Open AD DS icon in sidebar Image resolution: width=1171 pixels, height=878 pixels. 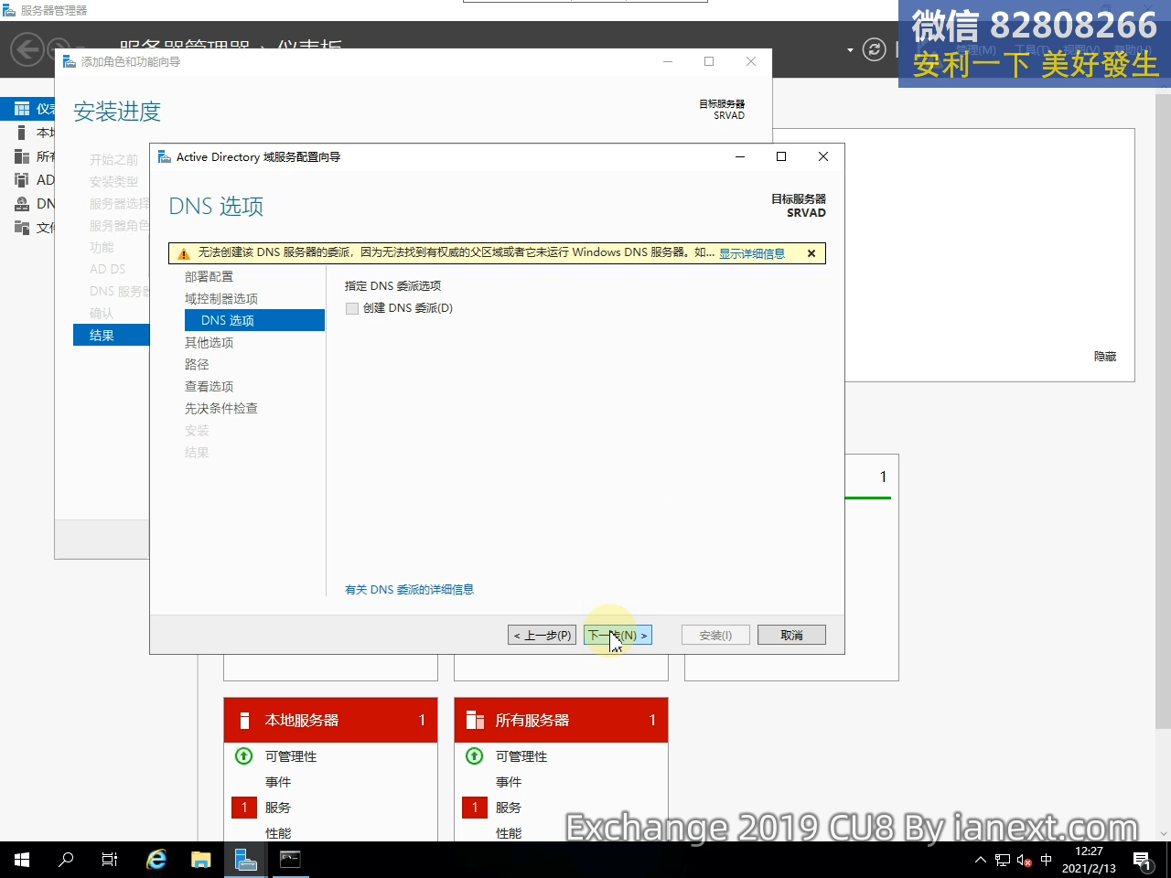click(22, 180)
